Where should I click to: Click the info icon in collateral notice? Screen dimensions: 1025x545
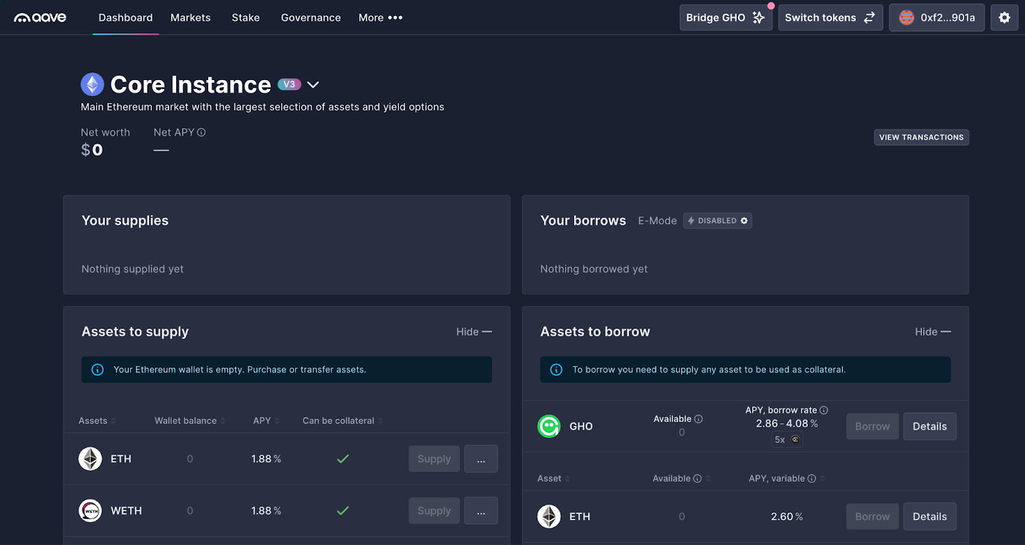point(556,370)
